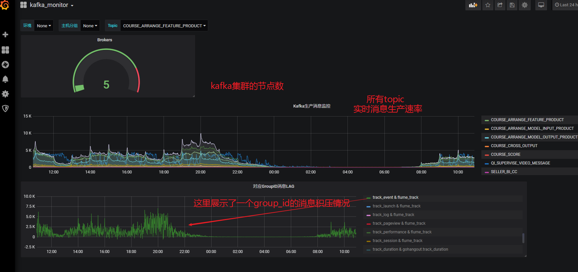Click the Topic variable label
This screenshot has width=578, height=272.
click(x=113, y=26)
